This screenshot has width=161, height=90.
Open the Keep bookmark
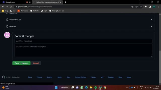coord(5,11)
